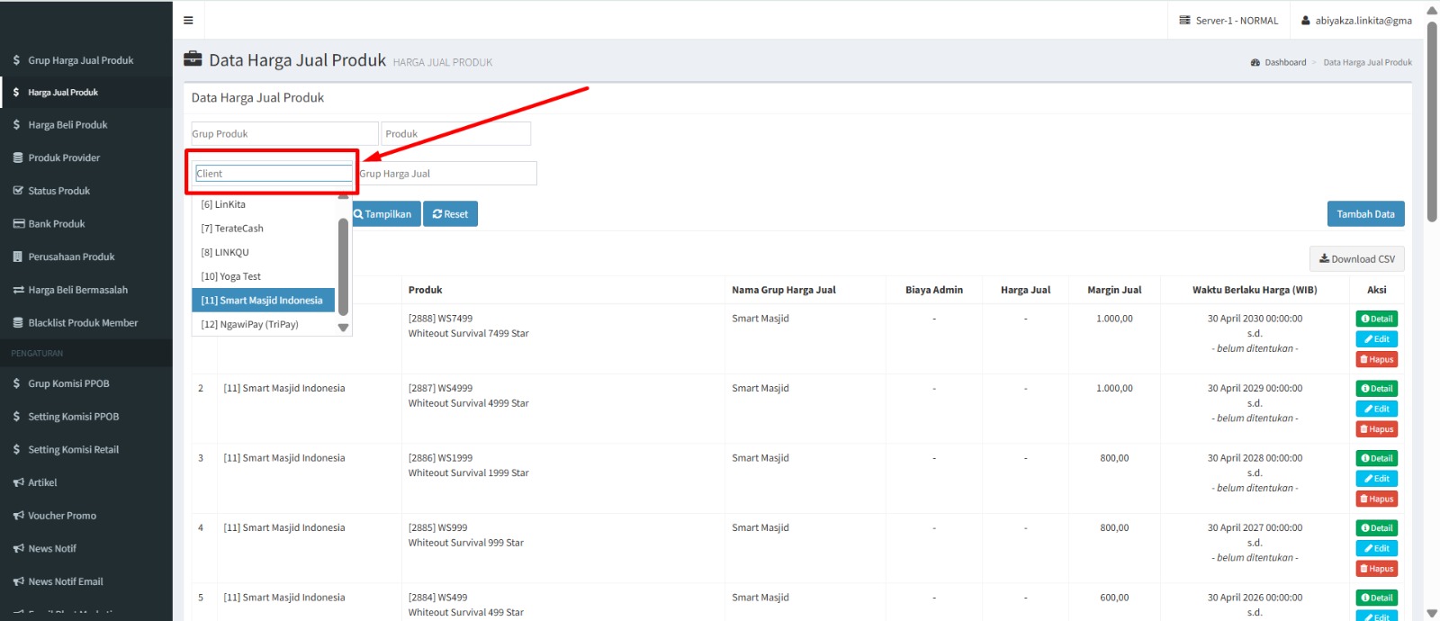Click the Reset filter button
Screen dimensions: 1440x621
450,214
